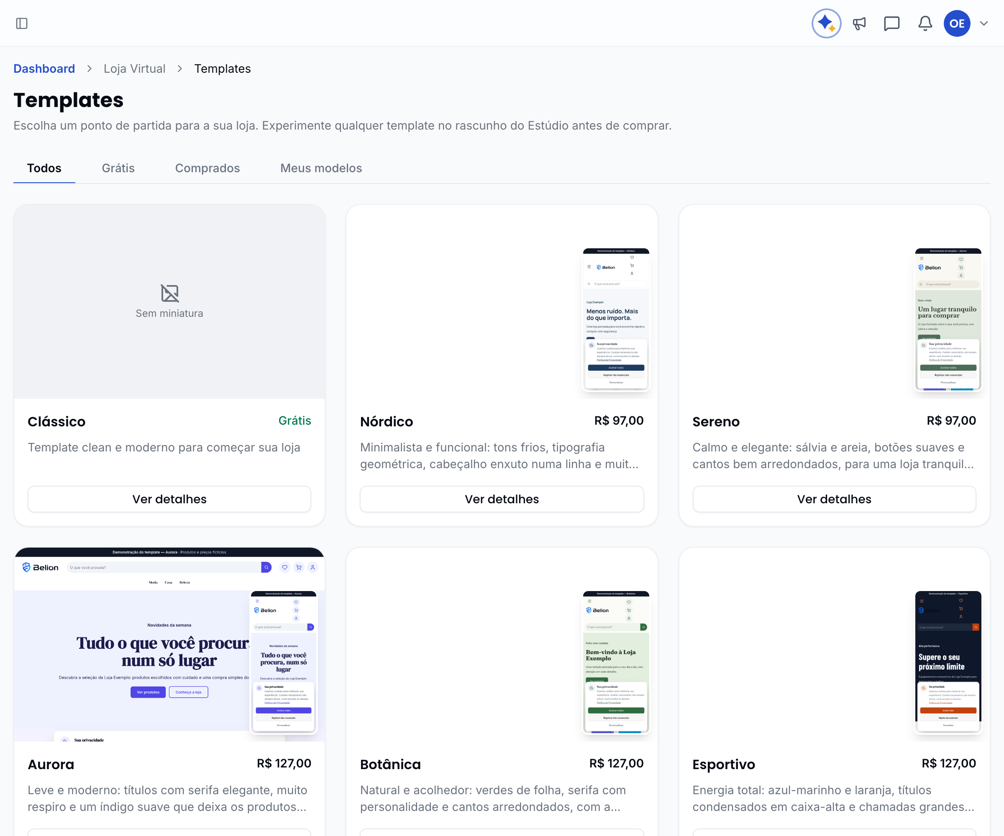Click the OE user avatar

pos(957,23)
